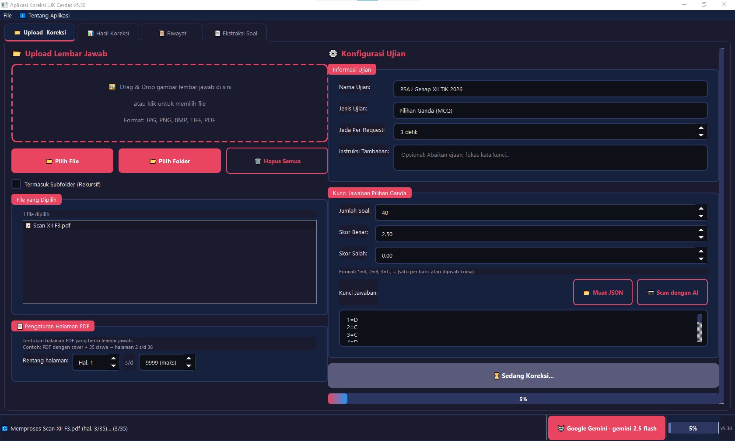
Task: Switch to Hasil Koreksi tab
Action: (108, 33)
